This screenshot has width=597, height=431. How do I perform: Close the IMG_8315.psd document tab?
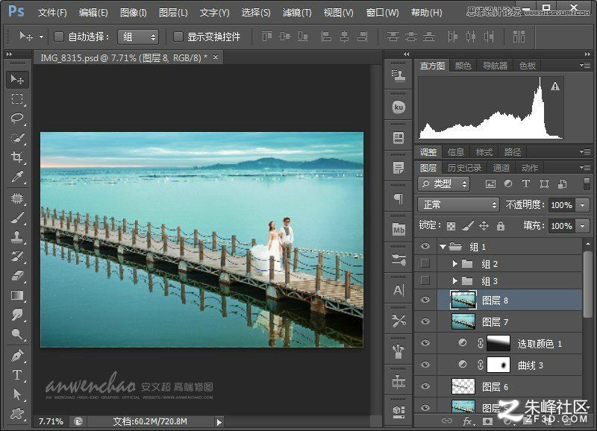[x=216, y=57]
